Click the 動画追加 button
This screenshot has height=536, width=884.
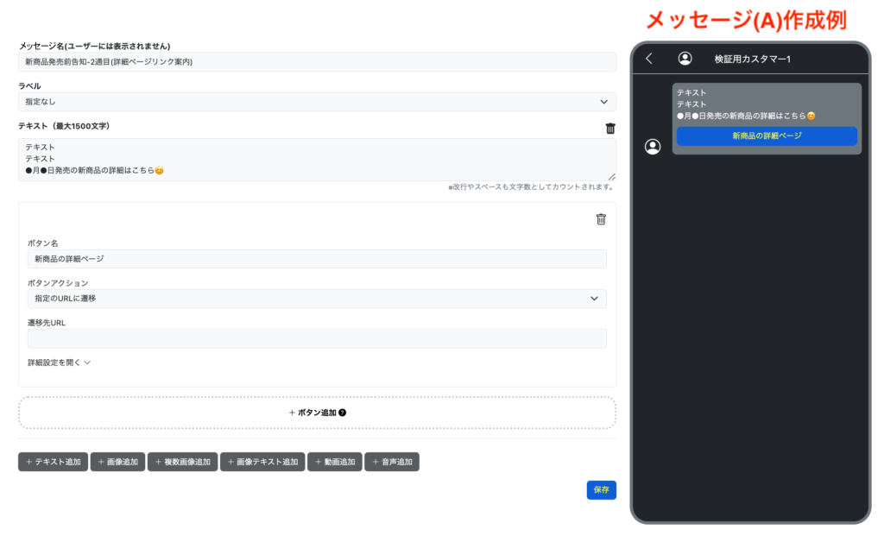334,462
